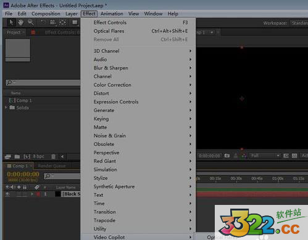Open the composition viewer name dropdown arrow
The width and height of the screenshot is (308, 240).
click(212, 32)
